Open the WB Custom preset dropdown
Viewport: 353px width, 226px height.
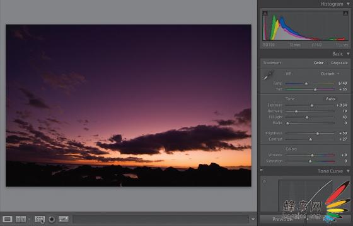point(330,74)
